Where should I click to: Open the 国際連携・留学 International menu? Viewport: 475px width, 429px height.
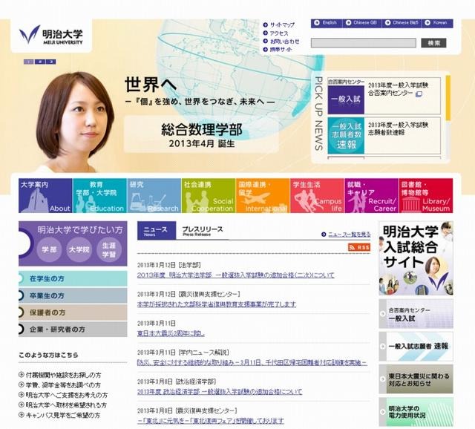coord(263,196)
